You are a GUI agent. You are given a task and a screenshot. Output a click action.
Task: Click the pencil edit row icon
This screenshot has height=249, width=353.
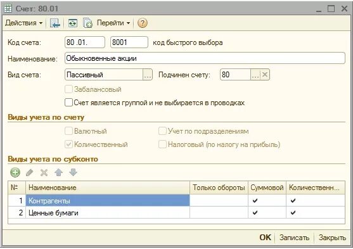(x=30, y=173)
